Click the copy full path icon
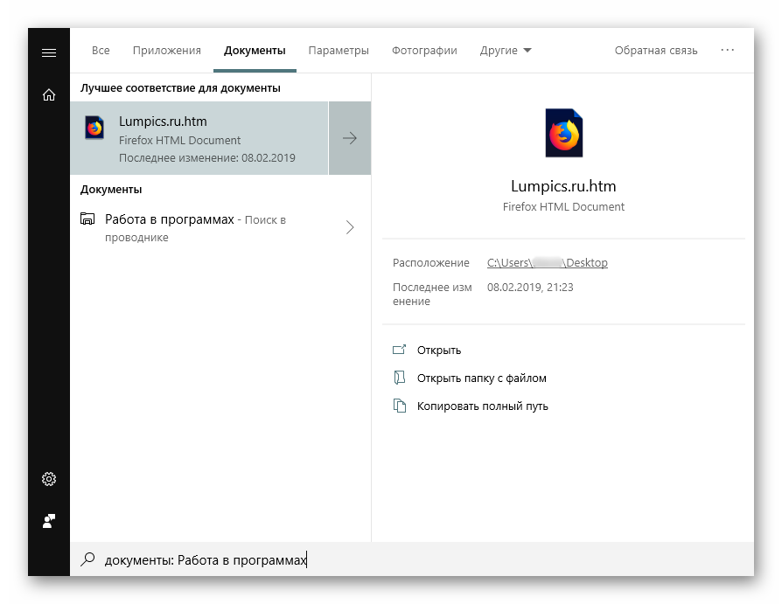 (400, 406)
